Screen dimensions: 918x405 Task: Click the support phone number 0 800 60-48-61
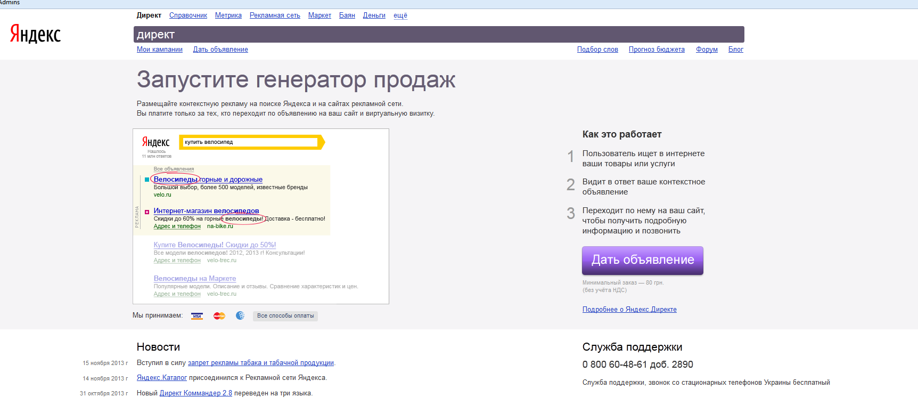(x=638, y=365)
